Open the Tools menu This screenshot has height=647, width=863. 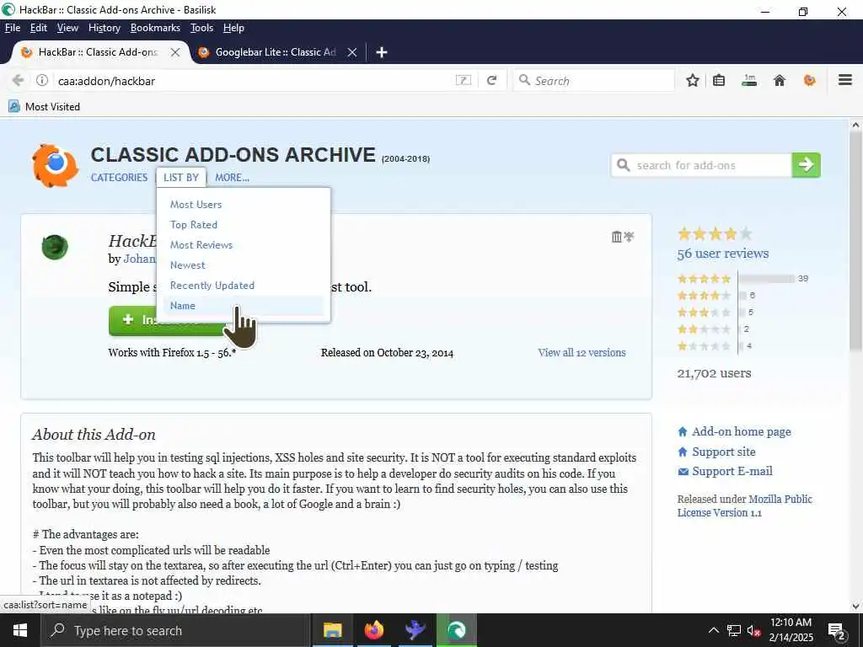[201, 28]
